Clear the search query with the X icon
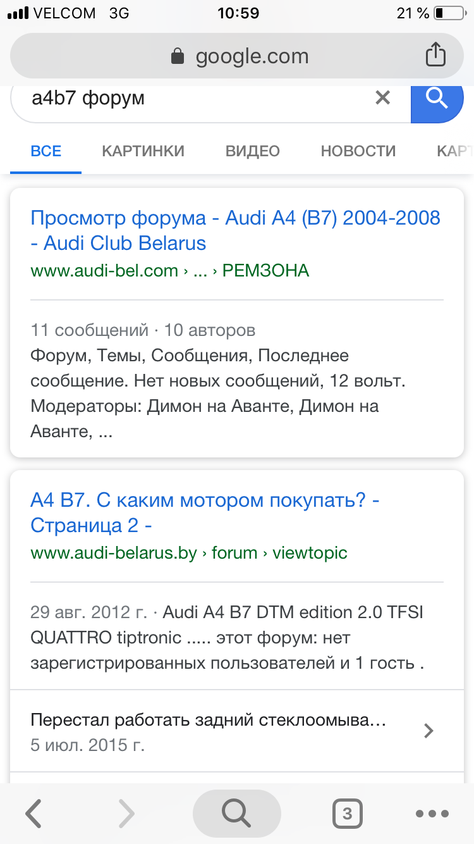Image resolution: width=474 pixels, height=844 pixels. coord(382,98)
